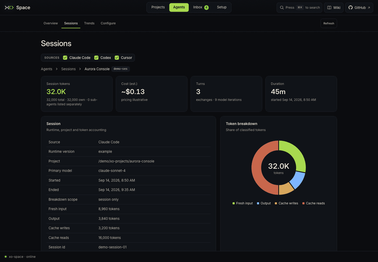Viewport: 378px width, 262px height.
Task: Click the search field with ⌘K hint
Action: (299, 8)
